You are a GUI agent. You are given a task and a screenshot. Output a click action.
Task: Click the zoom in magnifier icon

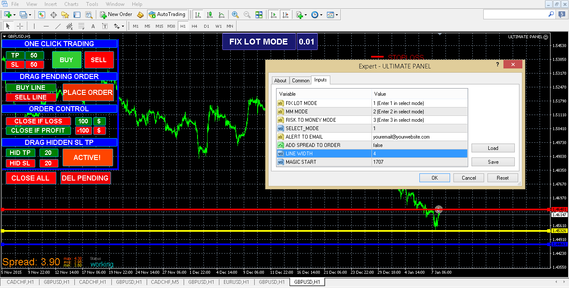pyautogui.click(x=235, y=15)
